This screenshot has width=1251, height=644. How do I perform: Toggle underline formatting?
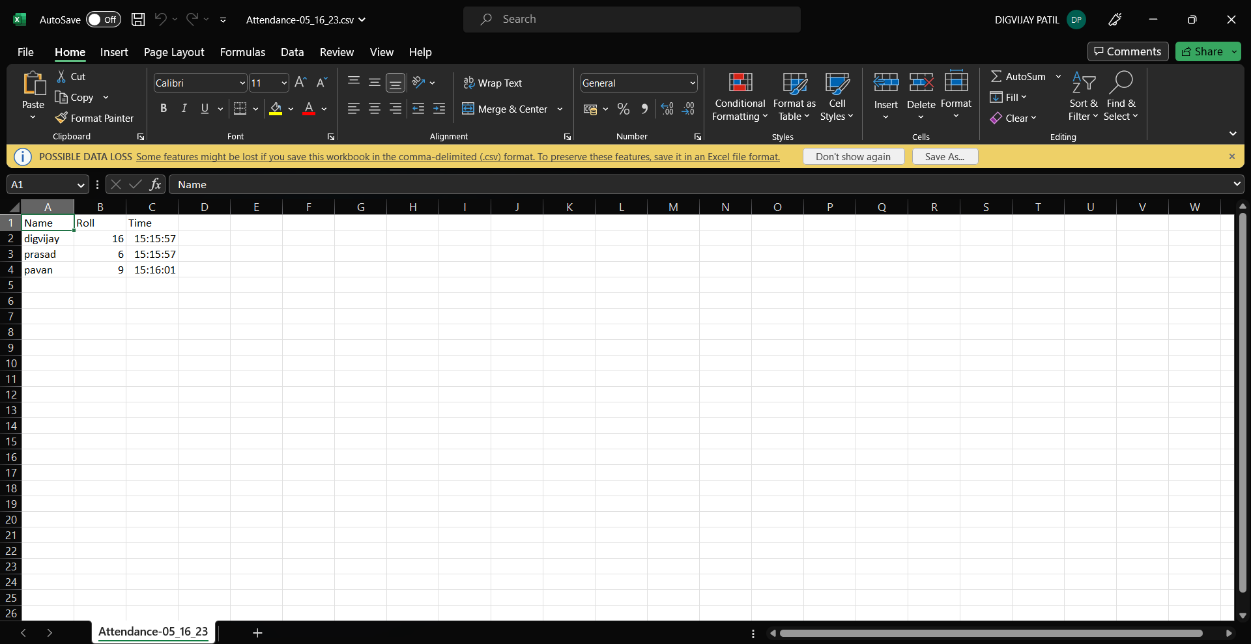tap(203, 109)
